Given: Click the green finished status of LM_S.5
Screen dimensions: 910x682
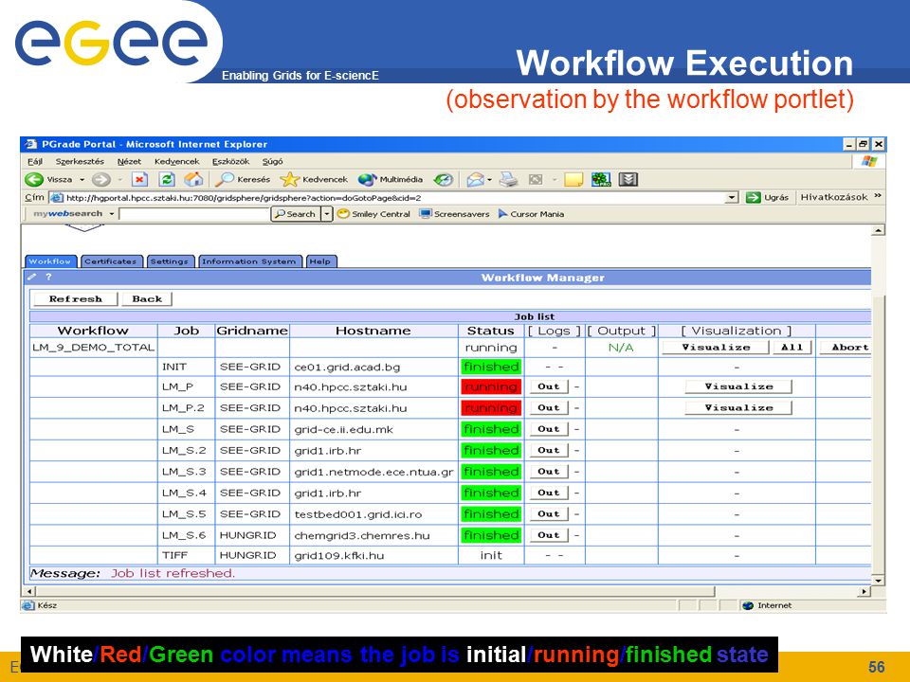Looking at the screenshot, I should coord(491,513).
